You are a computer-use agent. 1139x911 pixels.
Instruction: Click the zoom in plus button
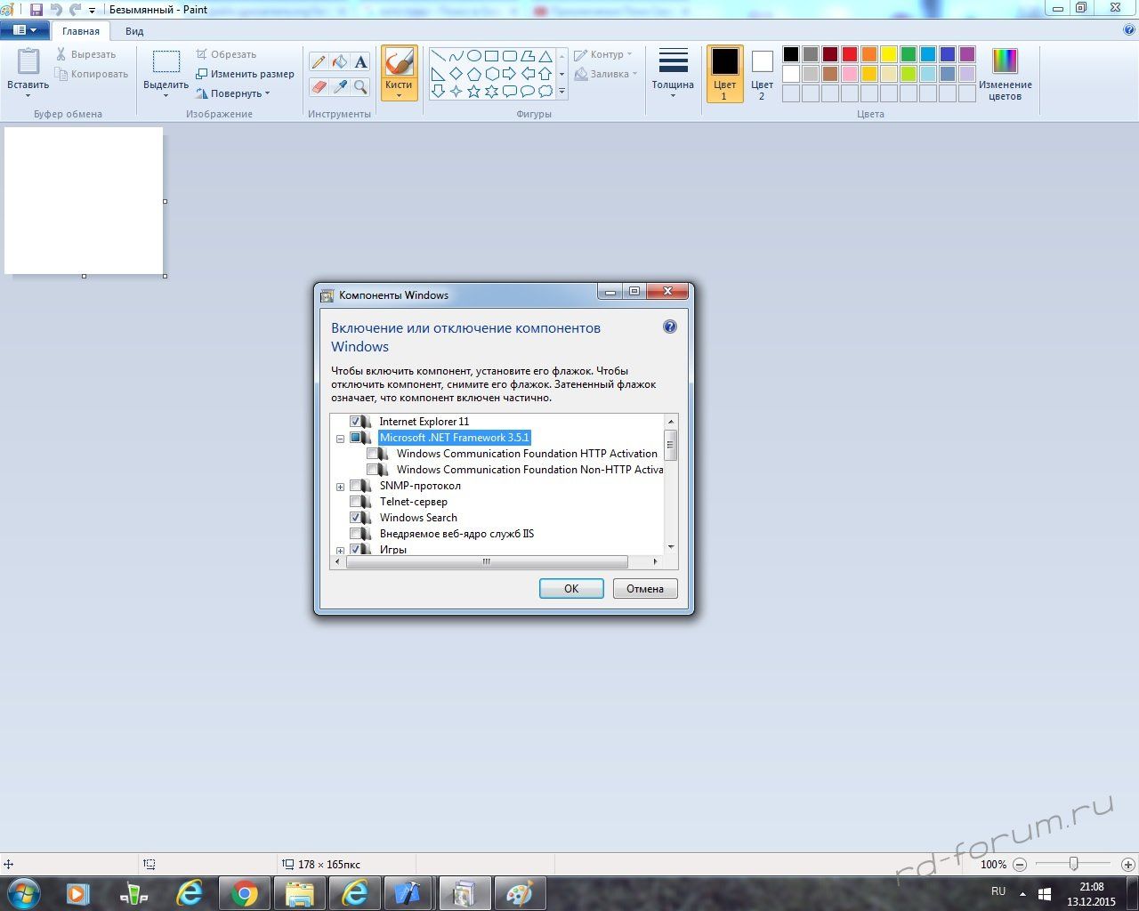click(1128, 864)
